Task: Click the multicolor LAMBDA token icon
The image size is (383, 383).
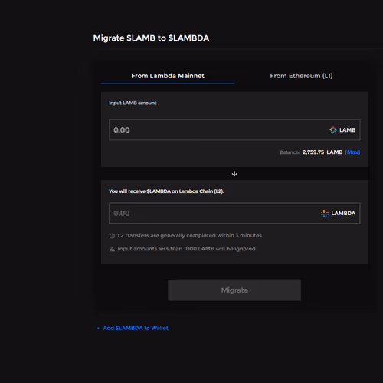Action: click(x=325, y=213)
